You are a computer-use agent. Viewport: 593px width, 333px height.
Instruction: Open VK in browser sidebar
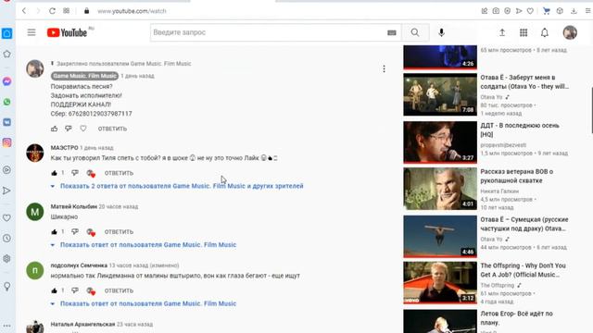point(6,122)
